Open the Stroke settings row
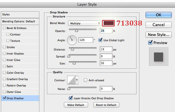The image size is (175, 112). pyautogui.click(x=20, y=47)
